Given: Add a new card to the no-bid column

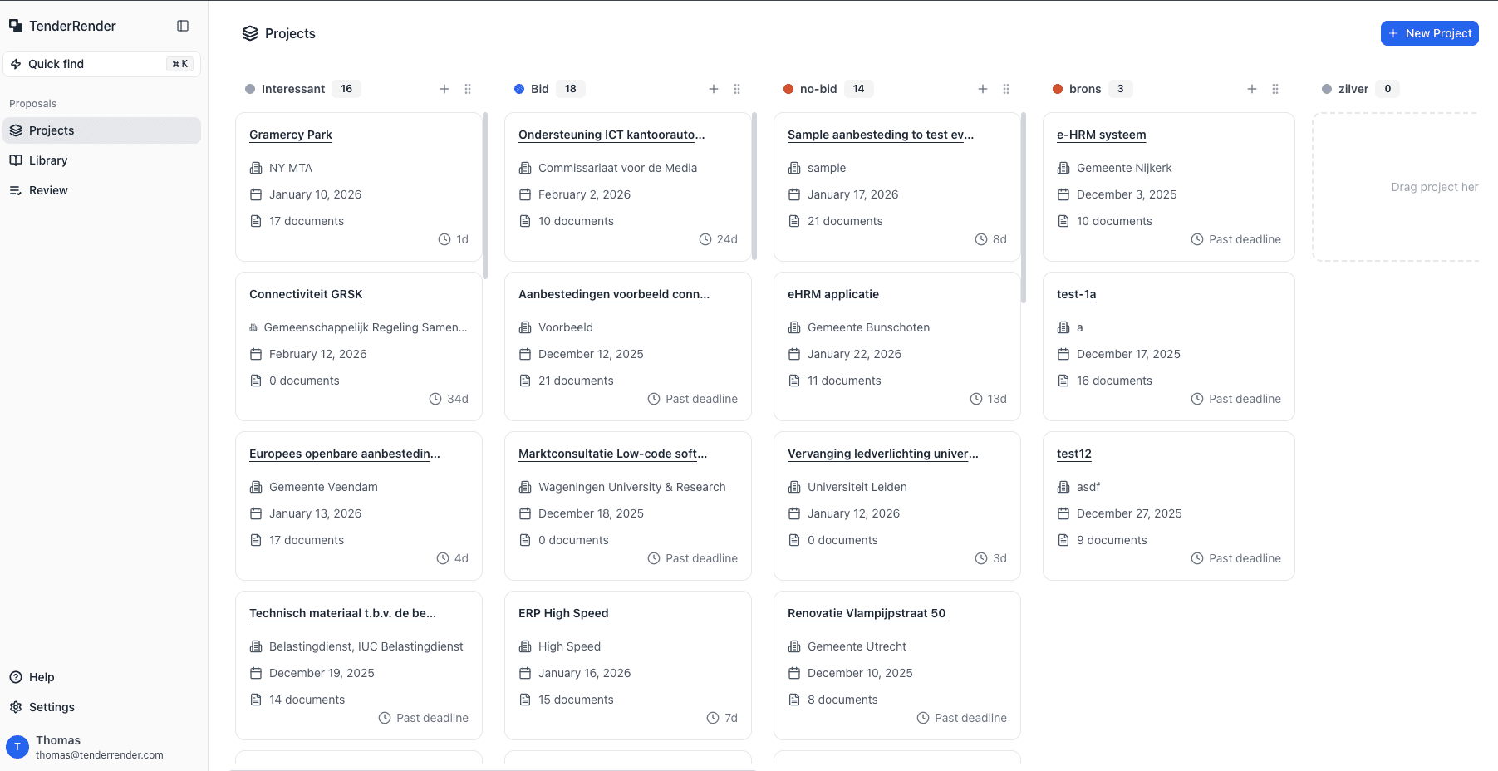Looking at the screenshot, I should [x=983, y=89].
